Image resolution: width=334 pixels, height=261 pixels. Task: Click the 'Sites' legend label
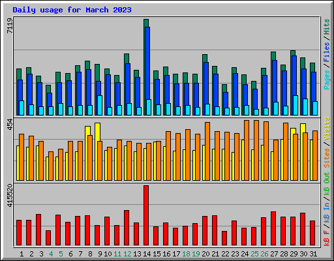coord(326,158)
